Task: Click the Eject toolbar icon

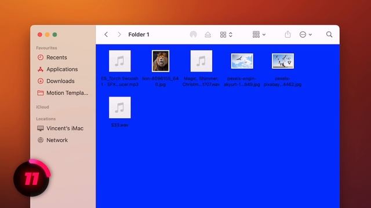Action: click(208, 35)
